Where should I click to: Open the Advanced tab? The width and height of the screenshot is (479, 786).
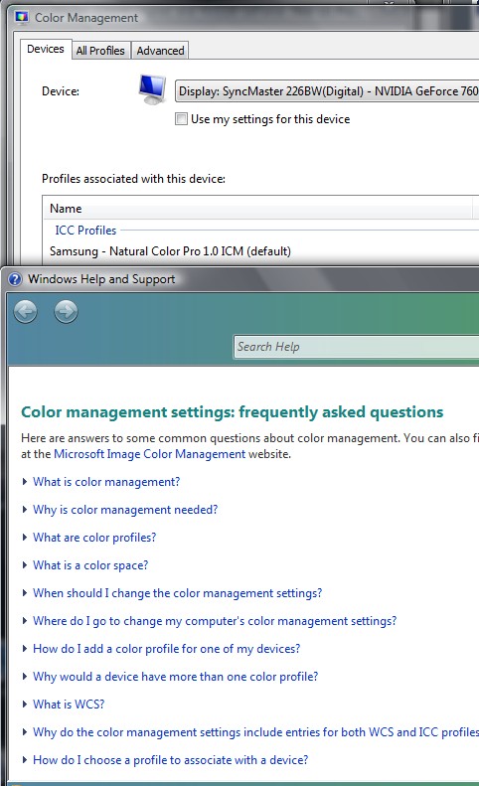coord(160,51)
